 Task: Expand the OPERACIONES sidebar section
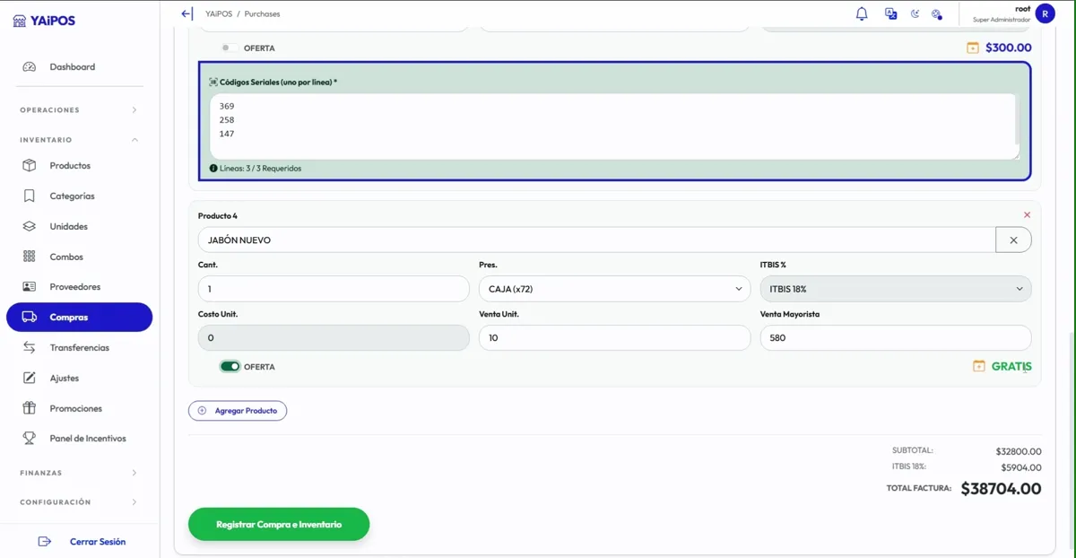click(x=79, y=109)
